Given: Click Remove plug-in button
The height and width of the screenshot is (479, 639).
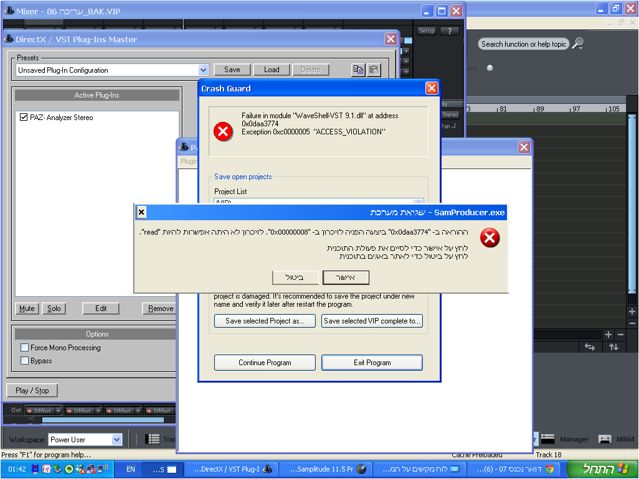Looking at the screenshot, I should [x=160, y=309].
